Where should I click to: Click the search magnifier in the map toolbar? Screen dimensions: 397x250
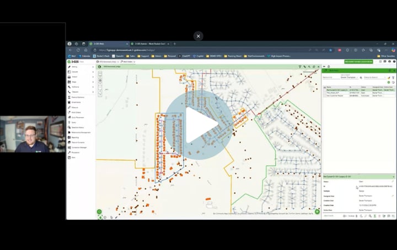(x=309, y=67)
